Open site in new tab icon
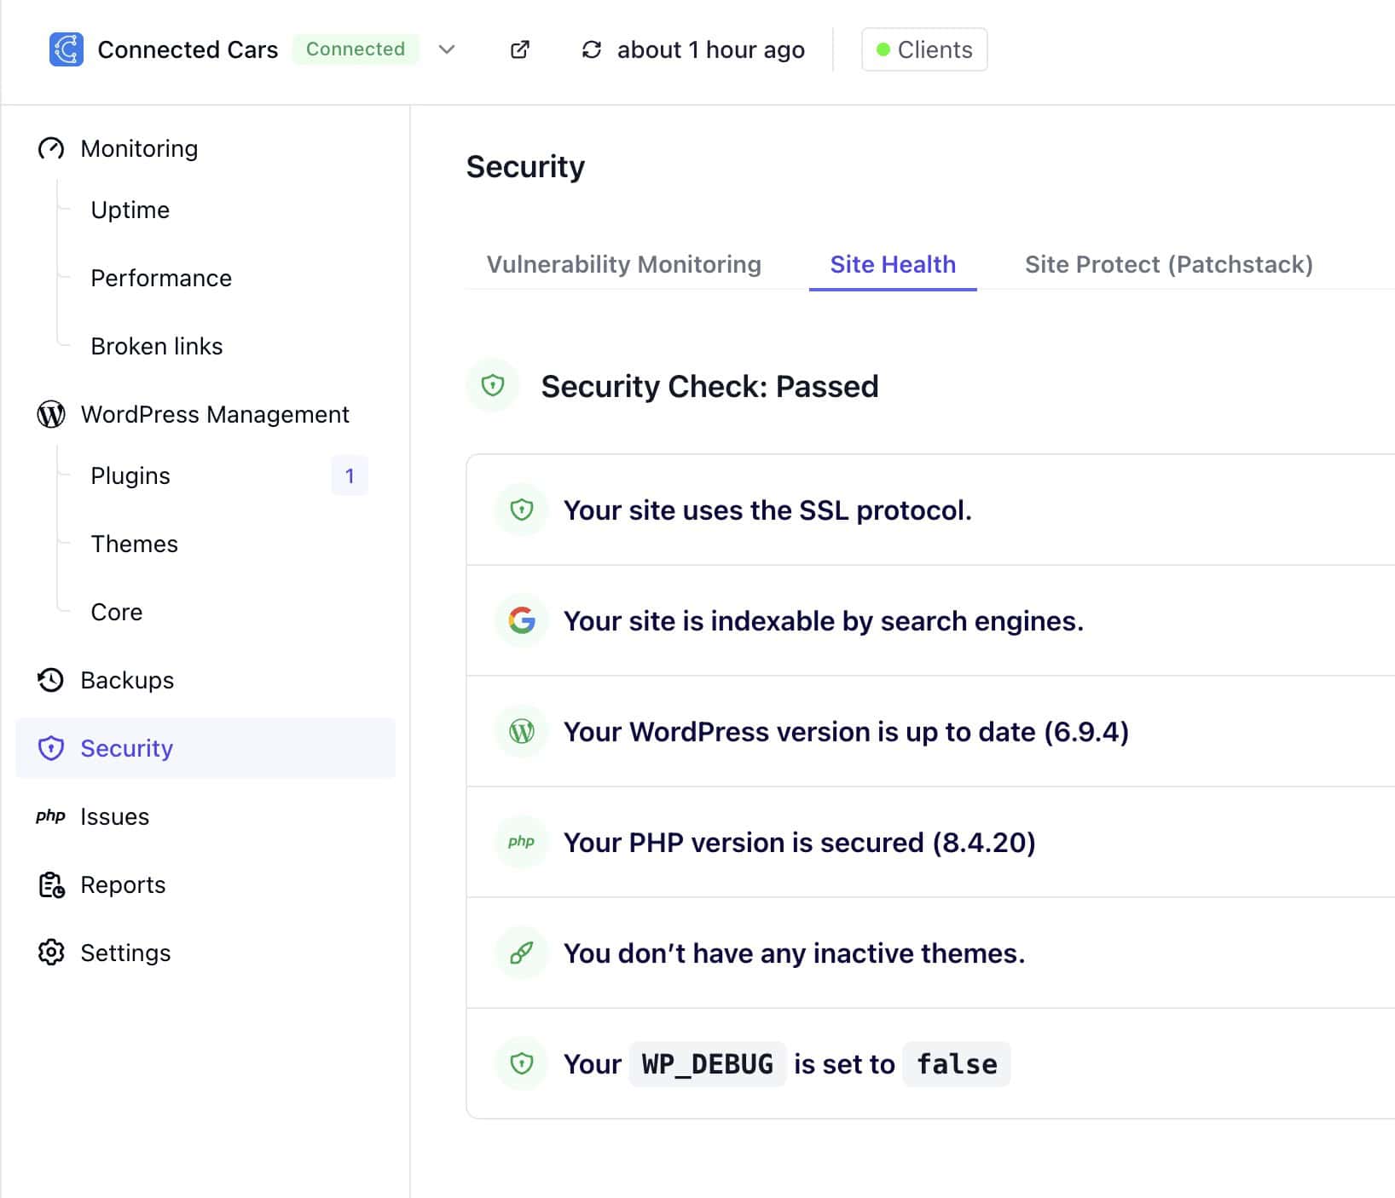 [x=520, y=49]
